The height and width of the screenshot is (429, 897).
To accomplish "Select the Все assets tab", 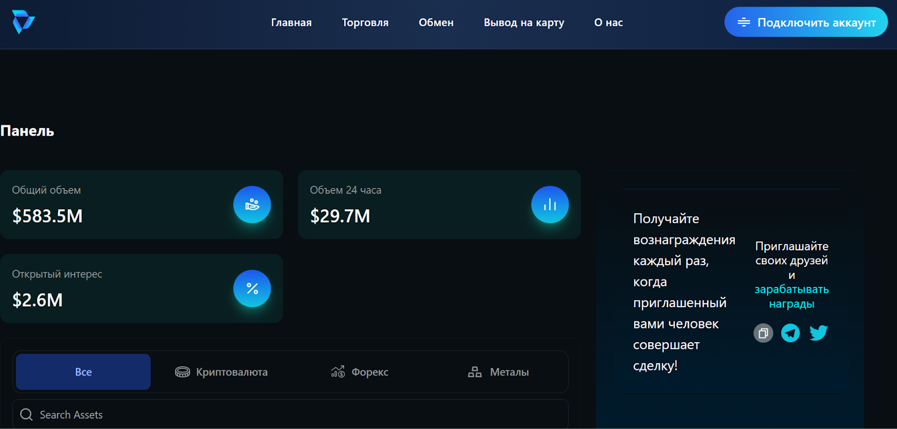I will pos(83,372).
